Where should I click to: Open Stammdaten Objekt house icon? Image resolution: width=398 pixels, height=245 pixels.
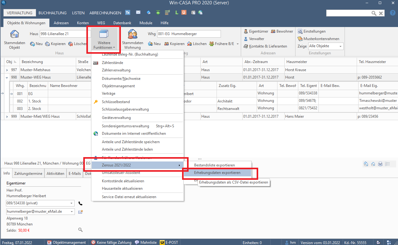pyautogui.click(x=15, y=34)
